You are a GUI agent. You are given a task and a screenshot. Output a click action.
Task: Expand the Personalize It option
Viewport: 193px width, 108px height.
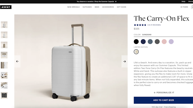point(164,93)
